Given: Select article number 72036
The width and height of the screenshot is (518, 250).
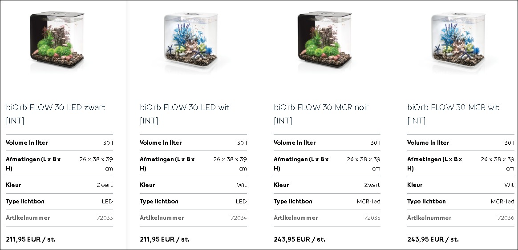Looking at the screenshot, I should tap(506, 218).
